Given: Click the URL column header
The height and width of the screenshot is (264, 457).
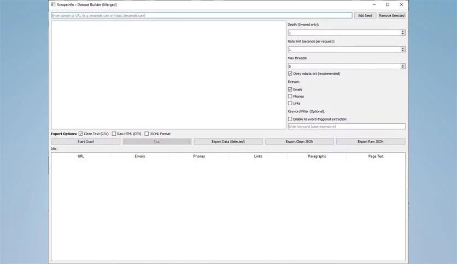Looking at the screenshot, I should [x=81, y=156].
